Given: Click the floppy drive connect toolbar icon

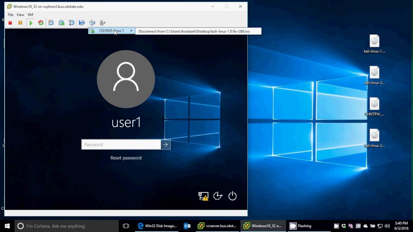Looking at the screenshot, I should [82, 23].
